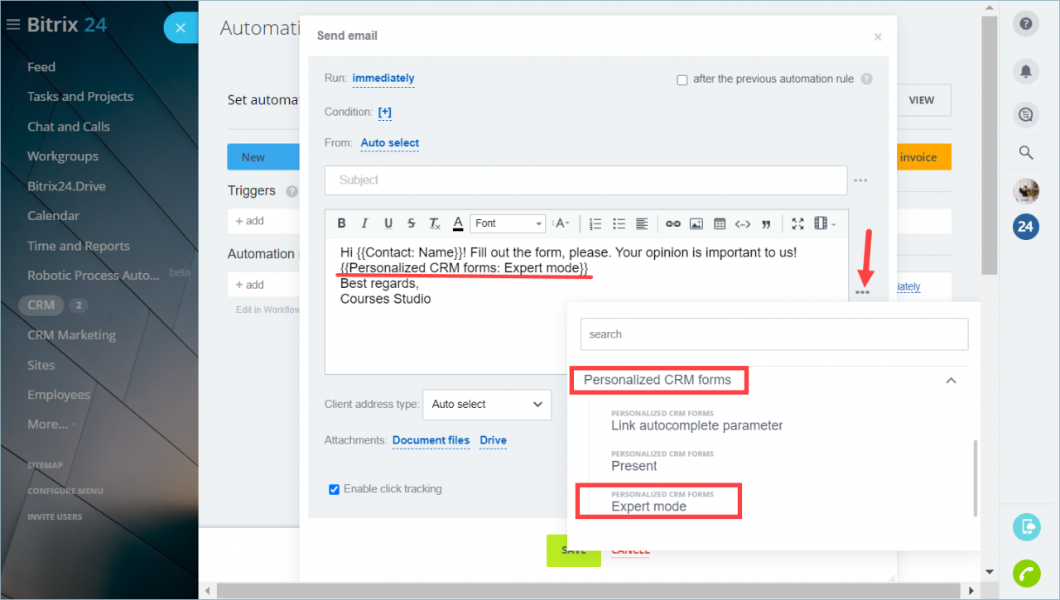The height and width of the screenshot is (600, 1060).
Task: Open the editor mode/view dropdown icon
Action: (824, 223)
